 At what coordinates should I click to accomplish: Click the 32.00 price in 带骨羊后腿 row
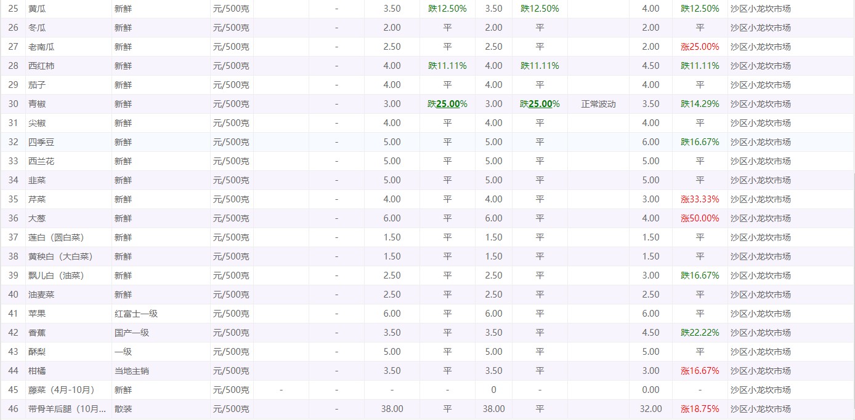(x=650, y=409)
